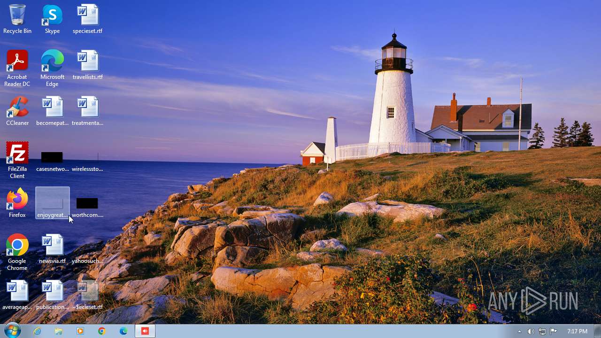Open FileZilla Client shortcut
The width and height of the screenshot is (601, 338).
click(17, 161)
